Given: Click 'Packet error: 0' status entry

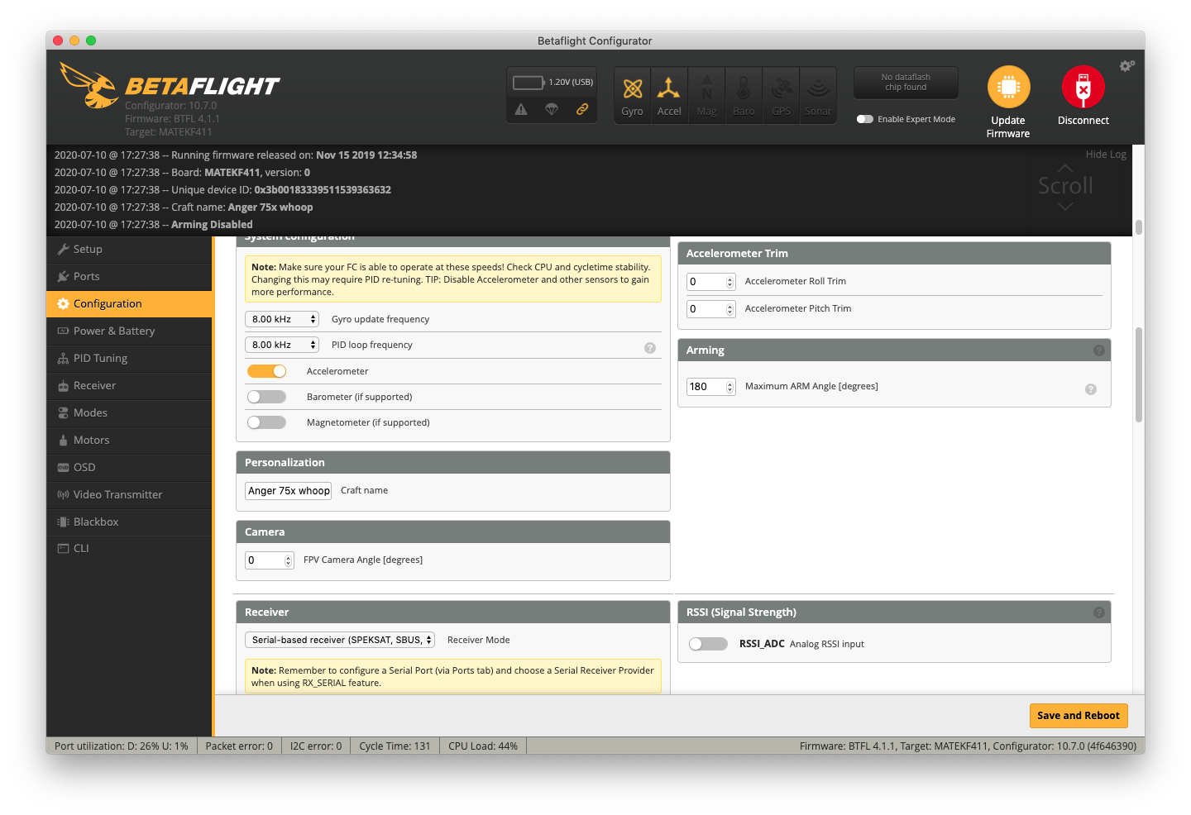Looking at the screenshot, I should click(x=239, y=746).
